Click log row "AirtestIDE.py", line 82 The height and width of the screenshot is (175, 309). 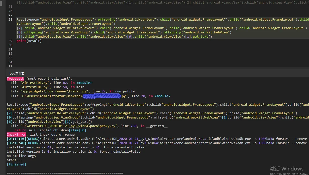coord(51,83)
